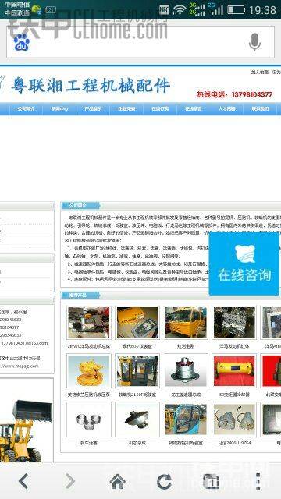The image size is (281, 499).
Task: Tap the browser forward arrow
Action: [x=70, y=481]
